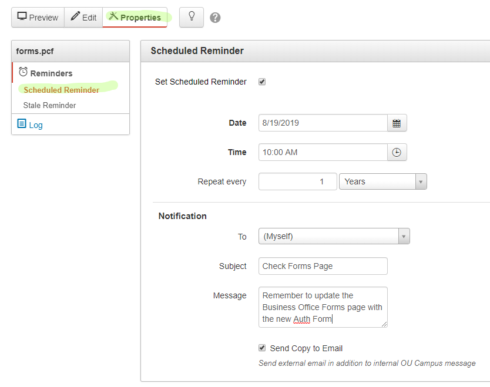
Task: Click in the Time input field
Action: (x=322, y=153)
